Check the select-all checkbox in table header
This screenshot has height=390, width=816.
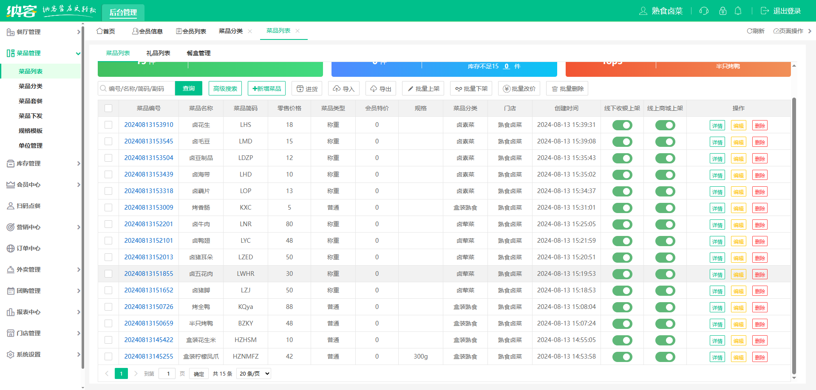pos(108,108)
